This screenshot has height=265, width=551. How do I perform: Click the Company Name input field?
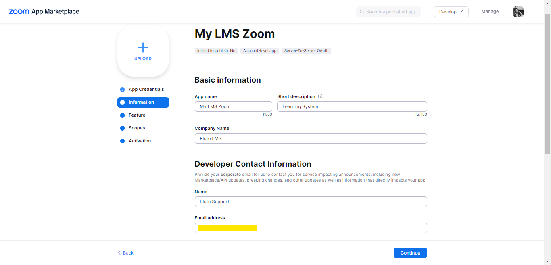[311, 138]
